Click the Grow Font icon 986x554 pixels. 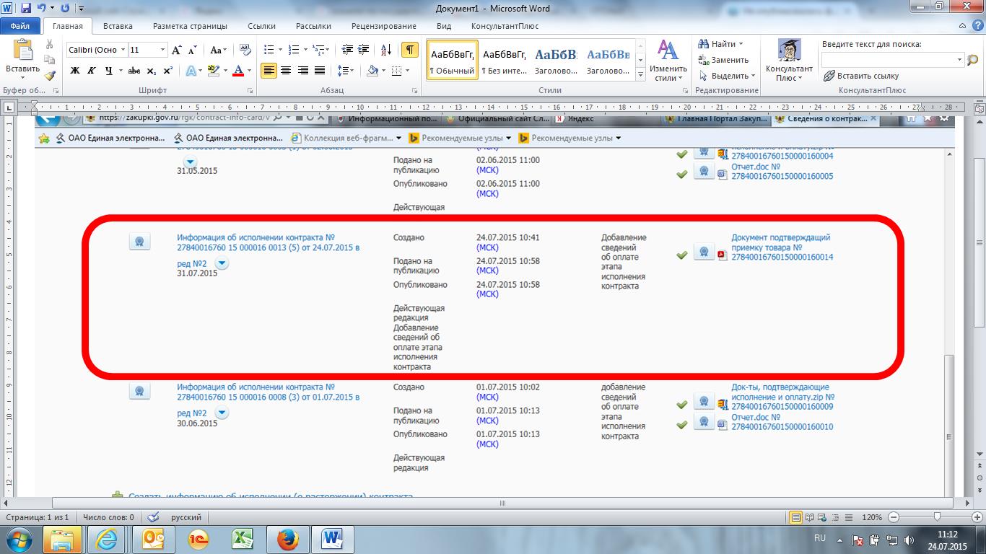[177, 50]
